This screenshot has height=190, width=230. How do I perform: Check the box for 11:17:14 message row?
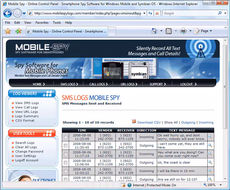[66, 154]
